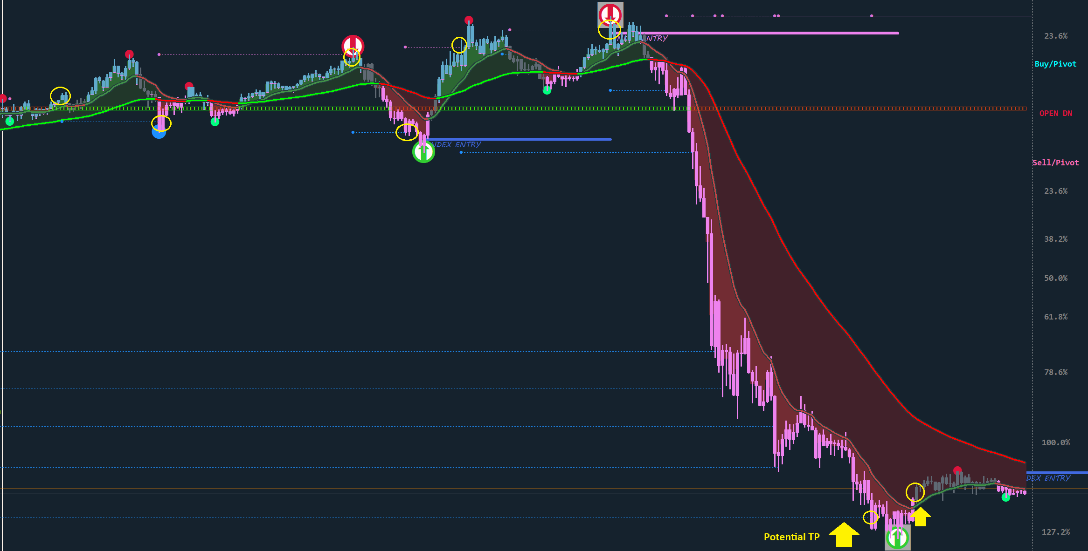The image size is (1088, 551).
Task: Click the Buy/Pivot label
Action: (1055, 64)
